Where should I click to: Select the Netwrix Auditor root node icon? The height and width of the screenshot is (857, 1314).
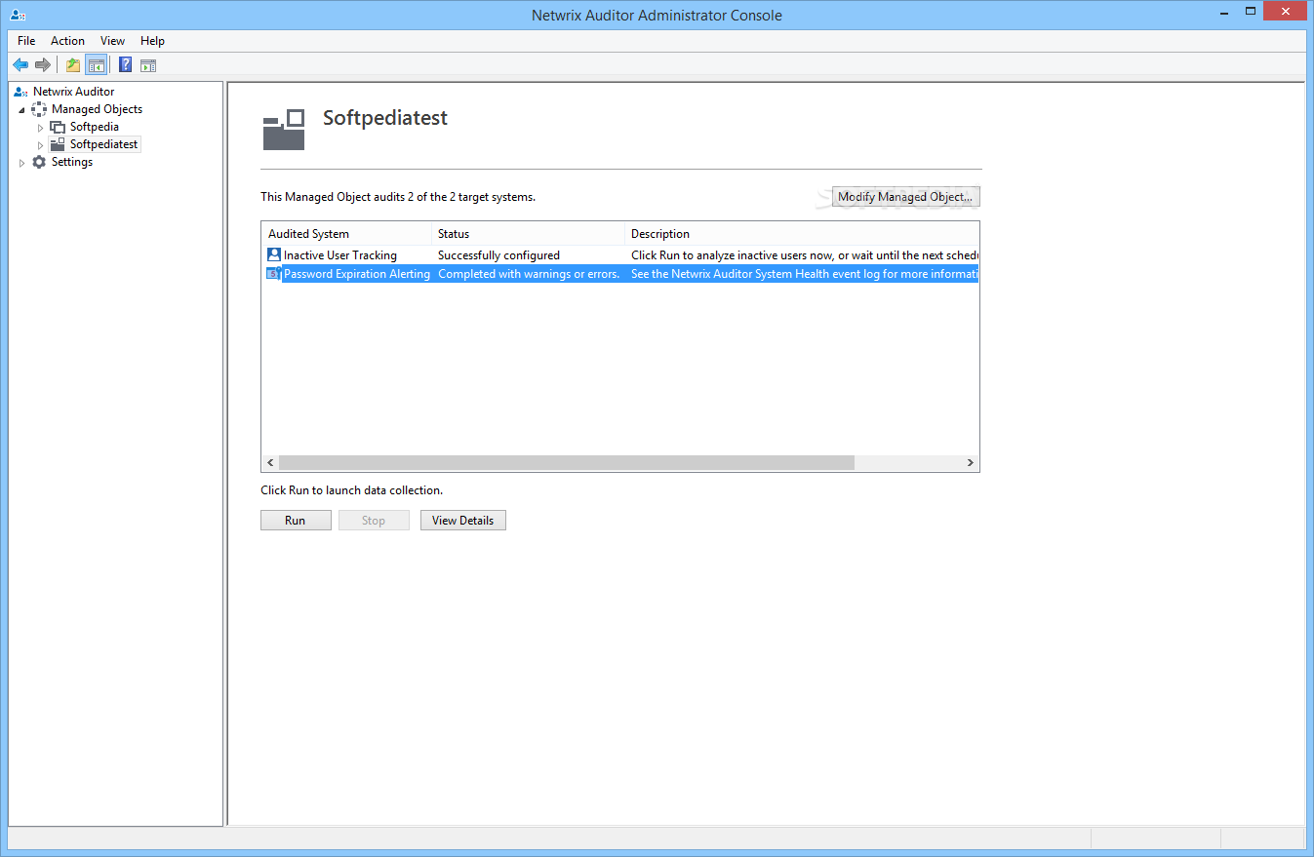click(x=20, y=92)
